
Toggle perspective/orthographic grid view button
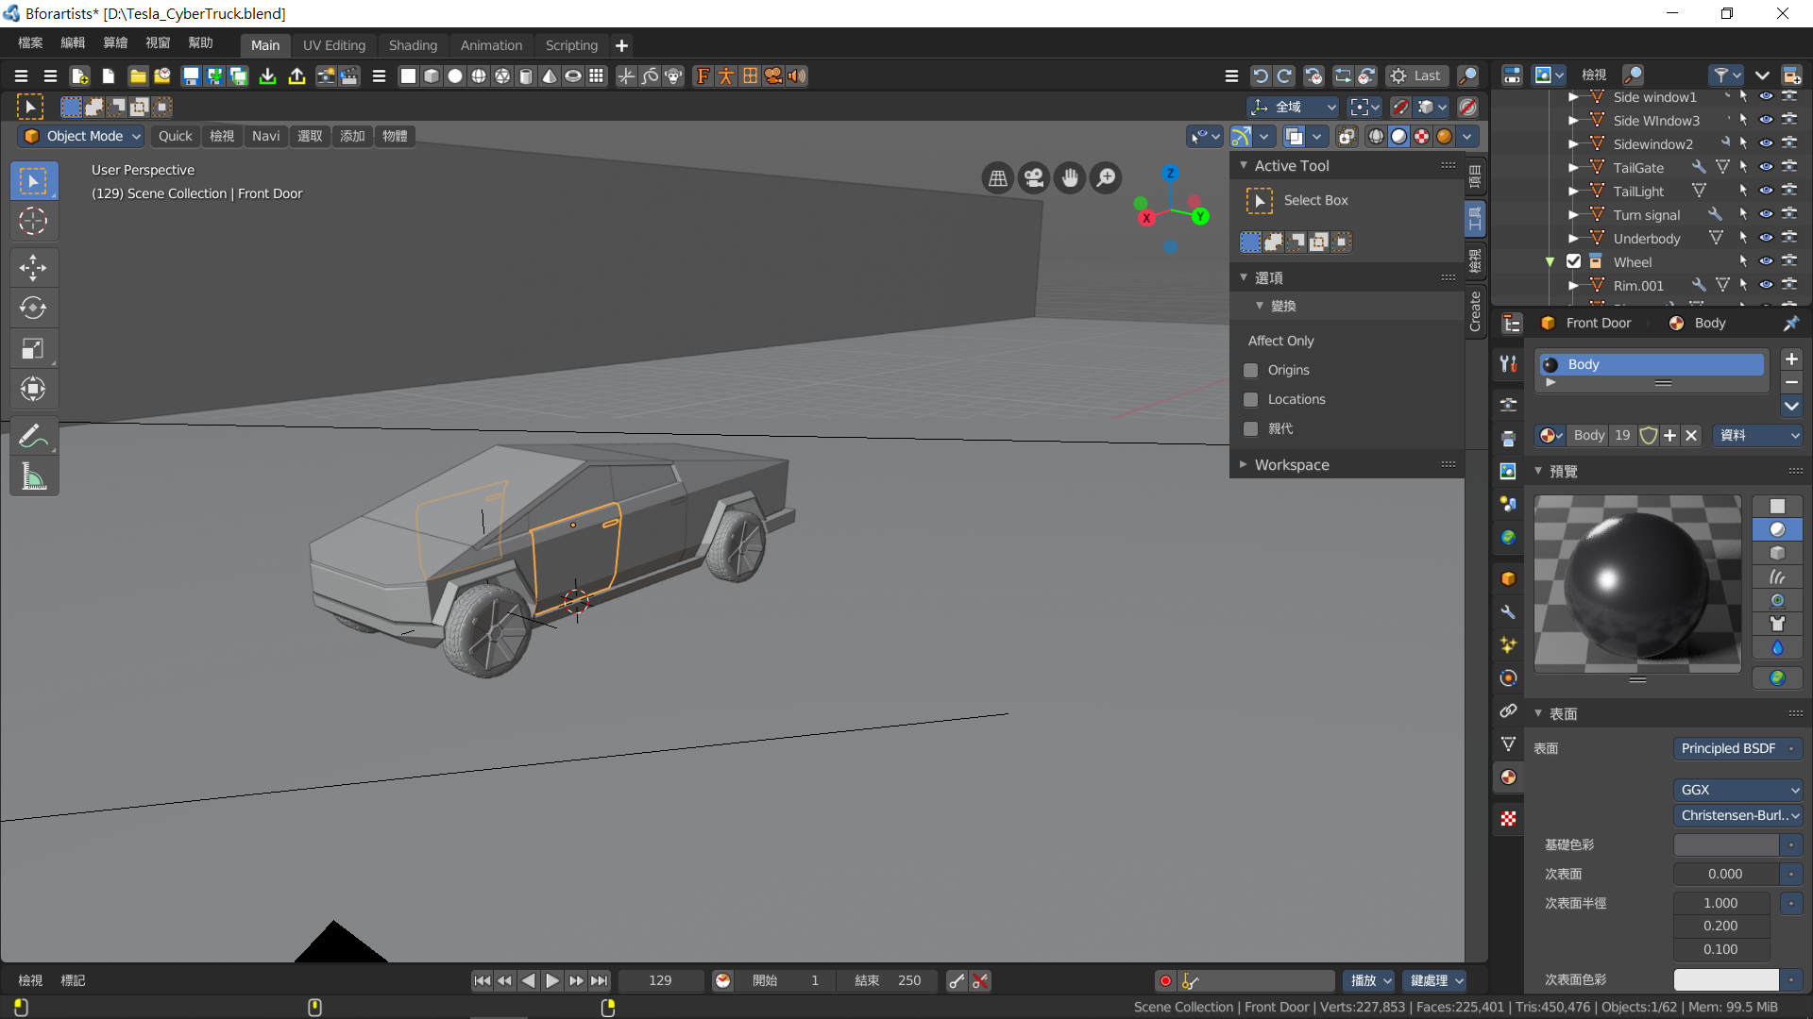998,178
